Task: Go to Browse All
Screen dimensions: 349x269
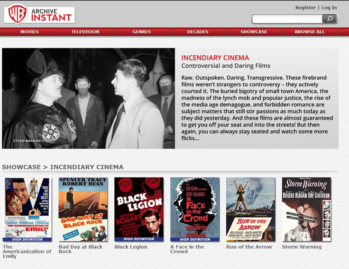Action: coord(310,32)
